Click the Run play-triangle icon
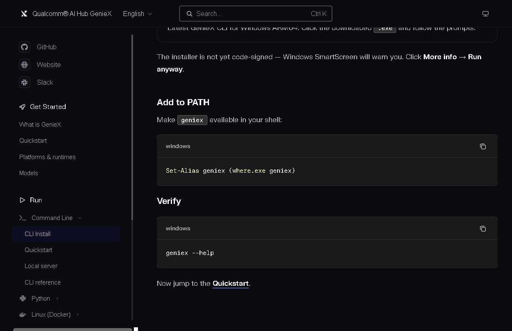The width and height of the screenshot is (512, 331). click(x=22, y=200)
